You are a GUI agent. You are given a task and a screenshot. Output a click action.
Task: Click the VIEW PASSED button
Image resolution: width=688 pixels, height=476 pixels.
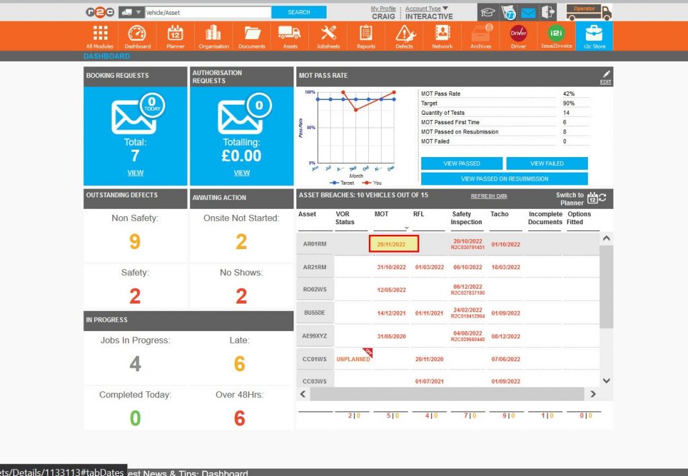pyautogui.click(x=462, y=164)
